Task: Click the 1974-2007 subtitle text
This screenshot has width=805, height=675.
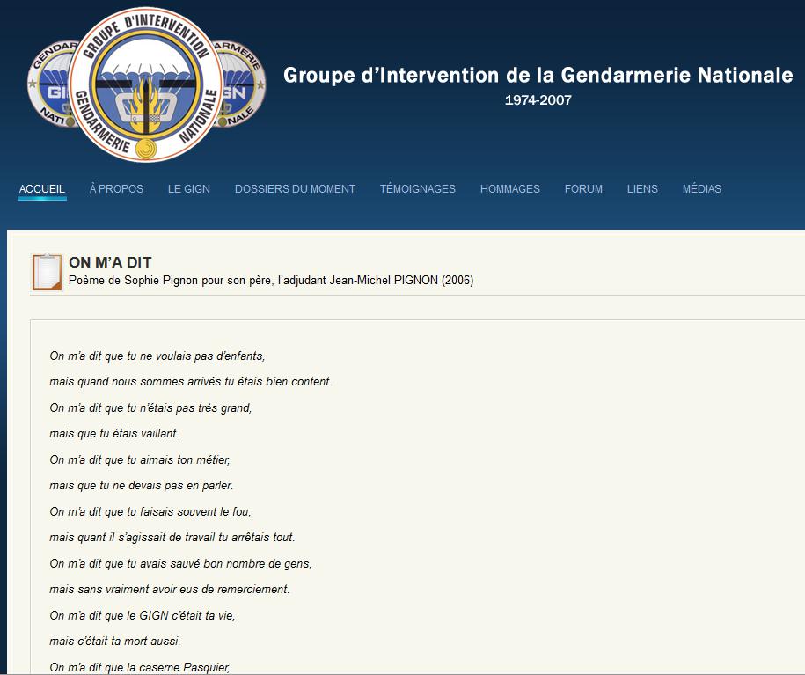Action: [538, 100]
